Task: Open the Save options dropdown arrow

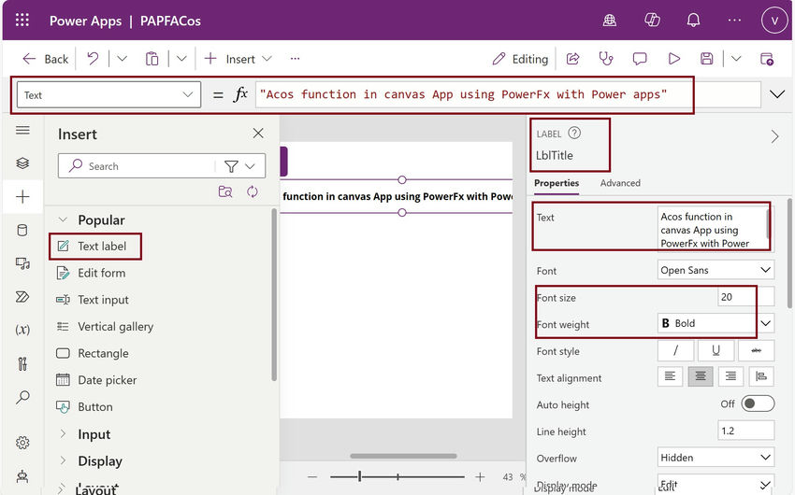Action: coord(736,59)
